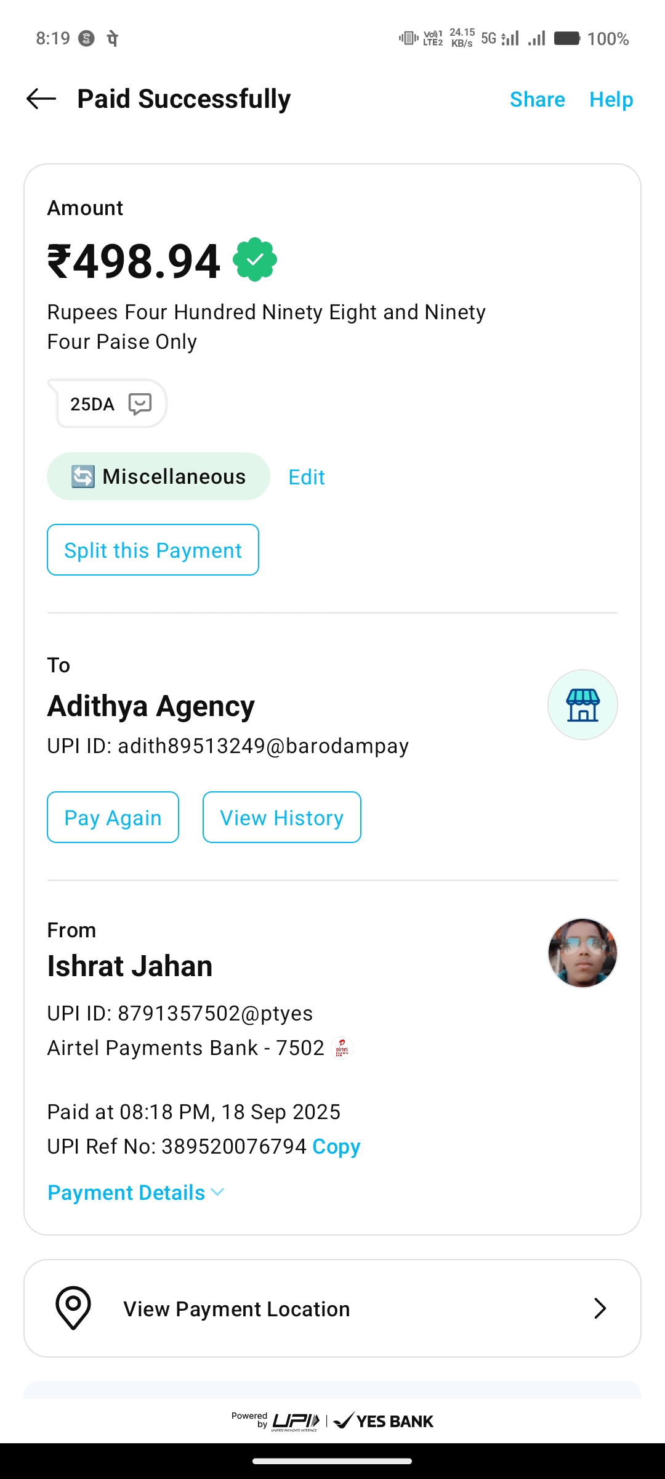Tap the back arrow icon

tap(41, 99)
